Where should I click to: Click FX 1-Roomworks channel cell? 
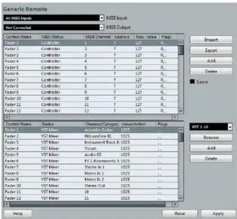[x=102, y=161]
